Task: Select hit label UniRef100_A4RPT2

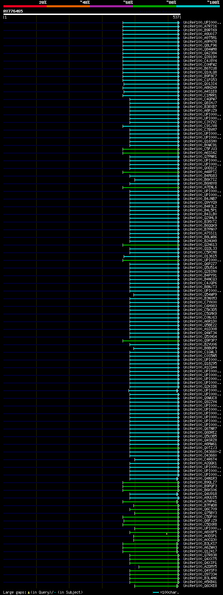Action: click(200, 172)
